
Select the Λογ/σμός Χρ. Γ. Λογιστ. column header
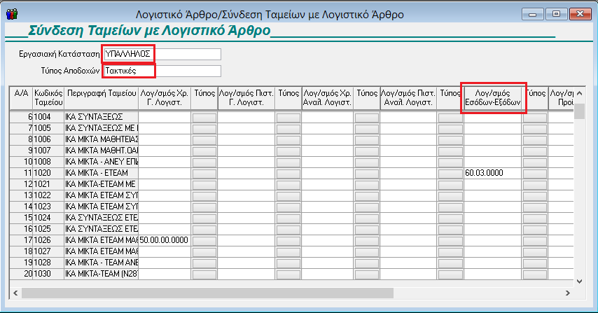(x=165, y=97)
